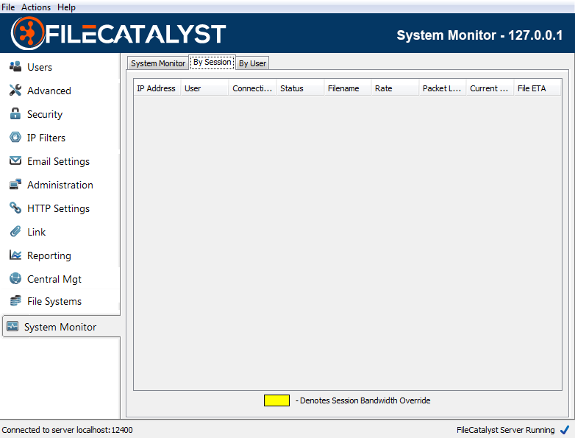Click the 'System Monitor - 127.0.0.1' title
Image resolution: width=575 pixels, height=438 pixels.
(479, 35)
